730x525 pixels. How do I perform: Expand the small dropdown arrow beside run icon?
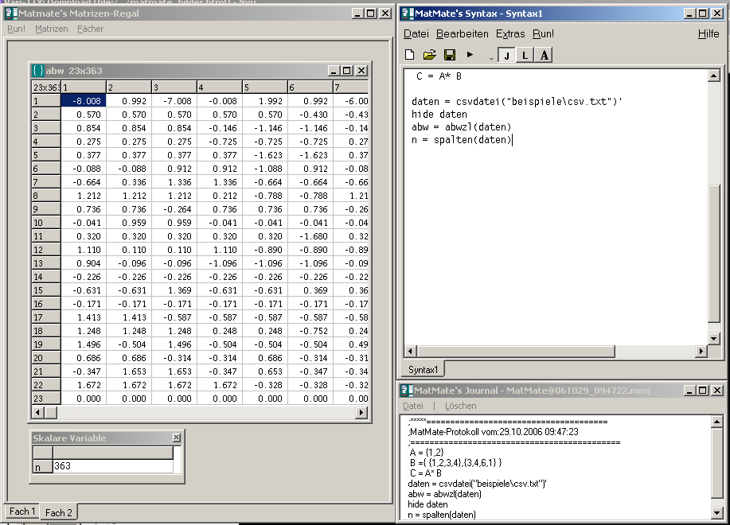click(490, 58)
